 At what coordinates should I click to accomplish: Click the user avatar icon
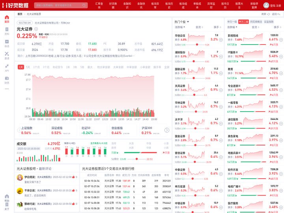266,5
